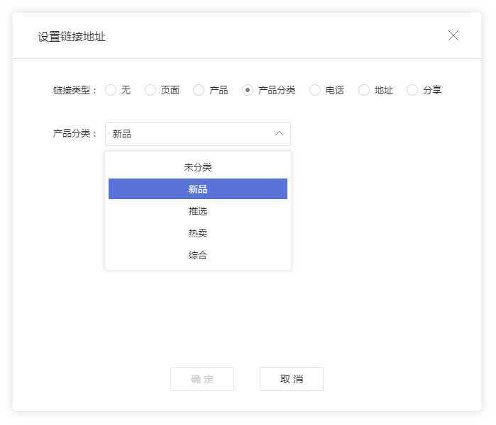Close the 设置链接地址 dialog with X icon
The height and width of the screenshot is (425, 496).
pyautogui.click(x=453, y=35)
